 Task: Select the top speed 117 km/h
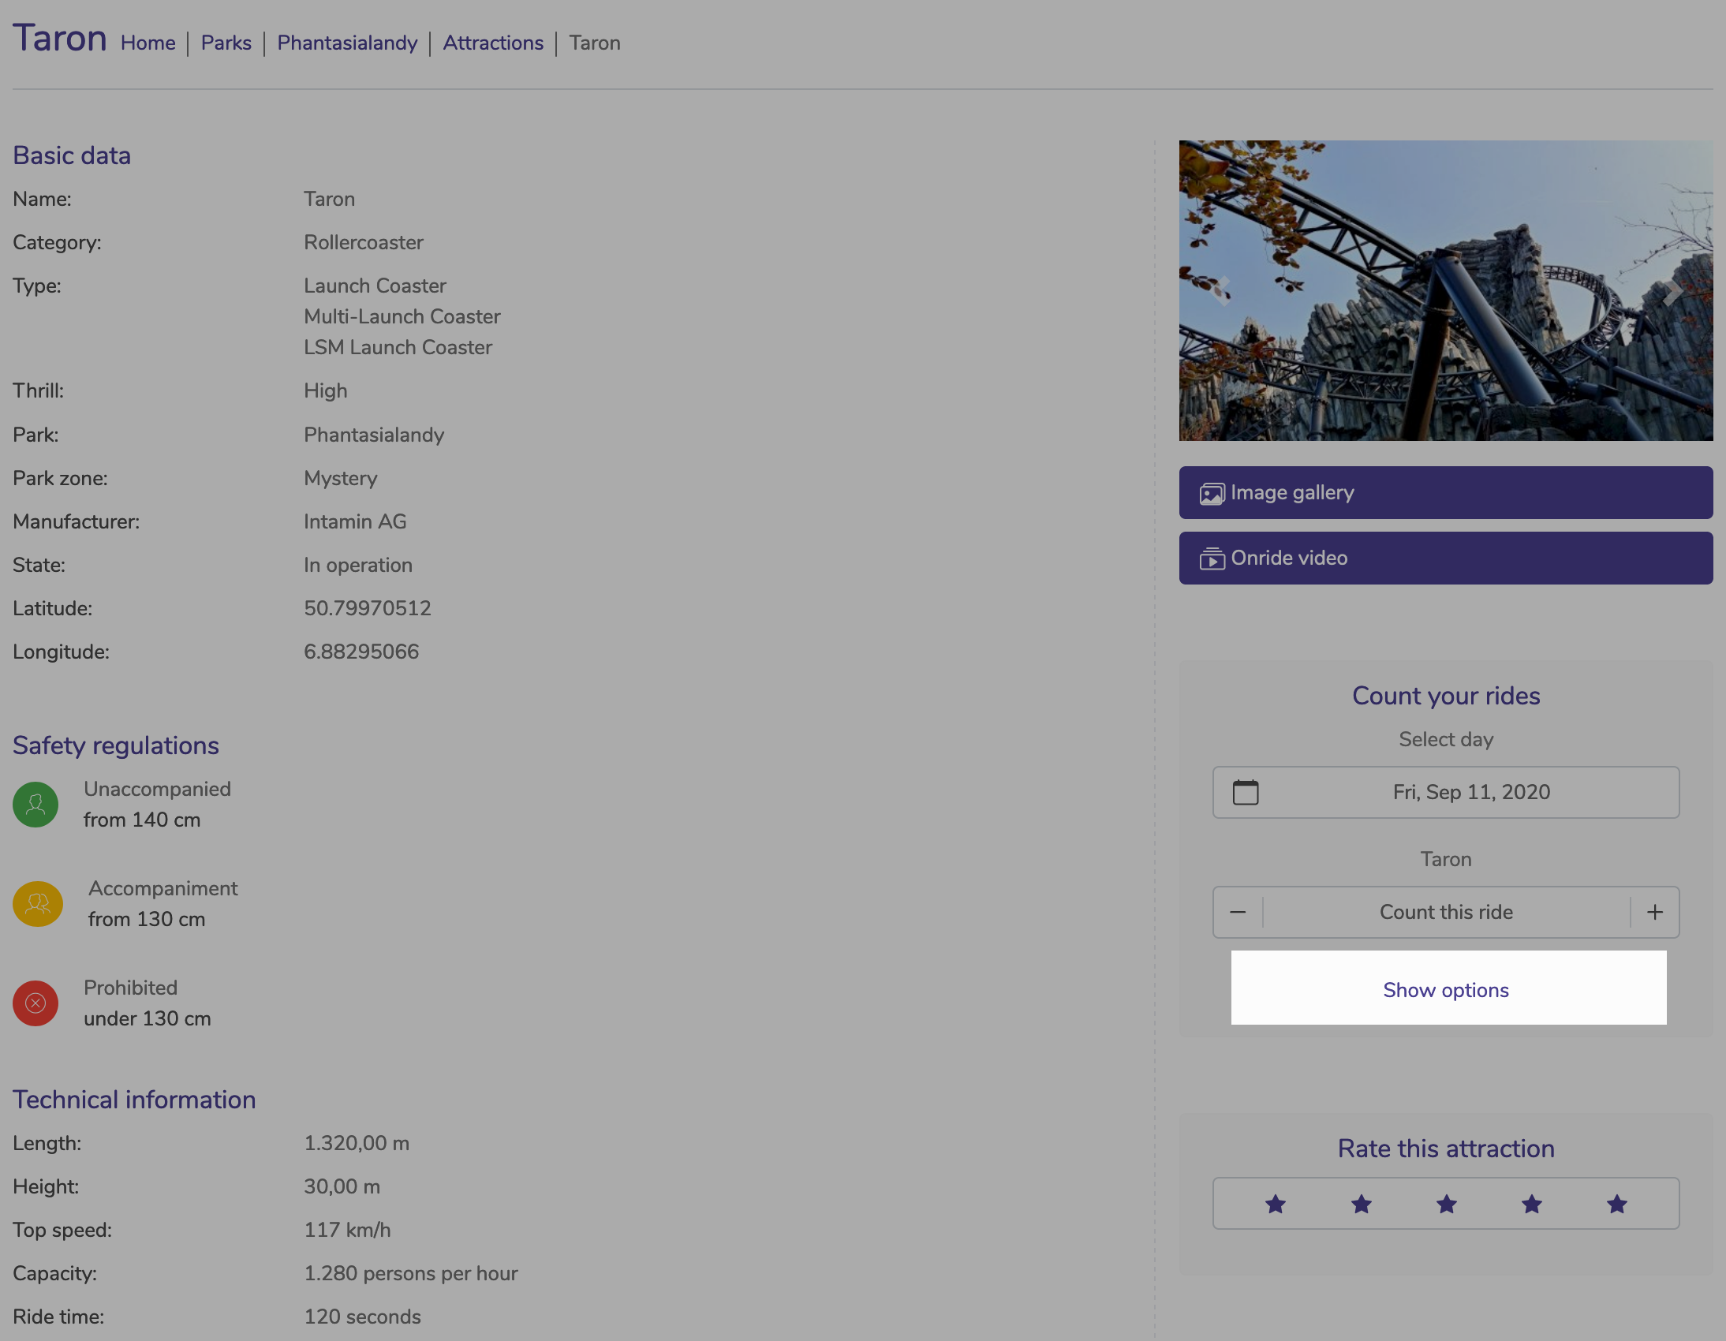(347, 1231)
